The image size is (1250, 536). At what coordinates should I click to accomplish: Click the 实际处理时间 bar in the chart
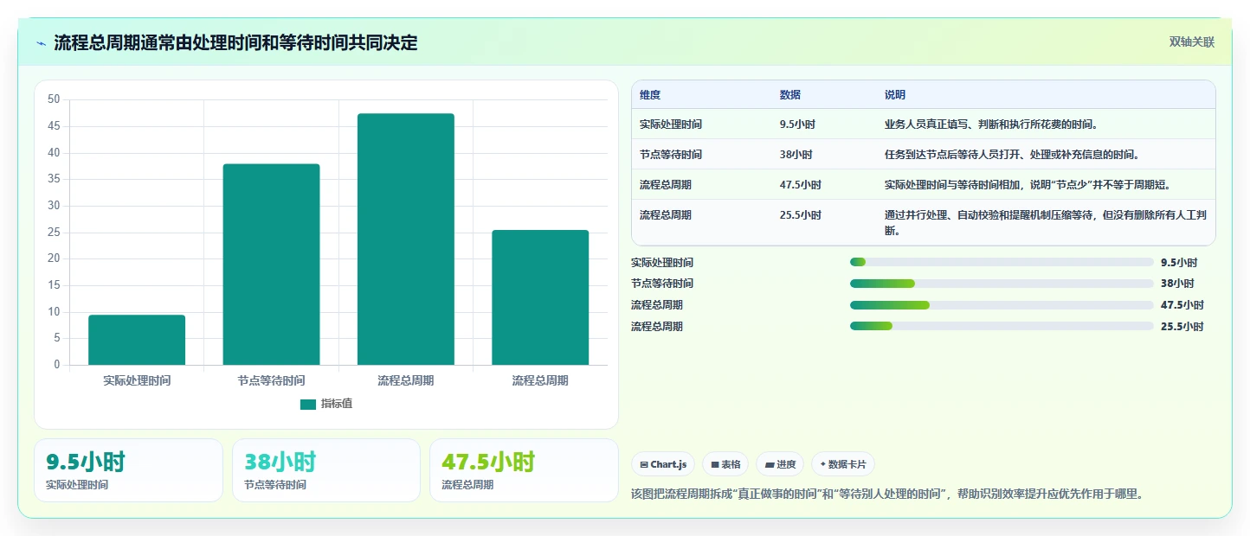pos(137,340)
